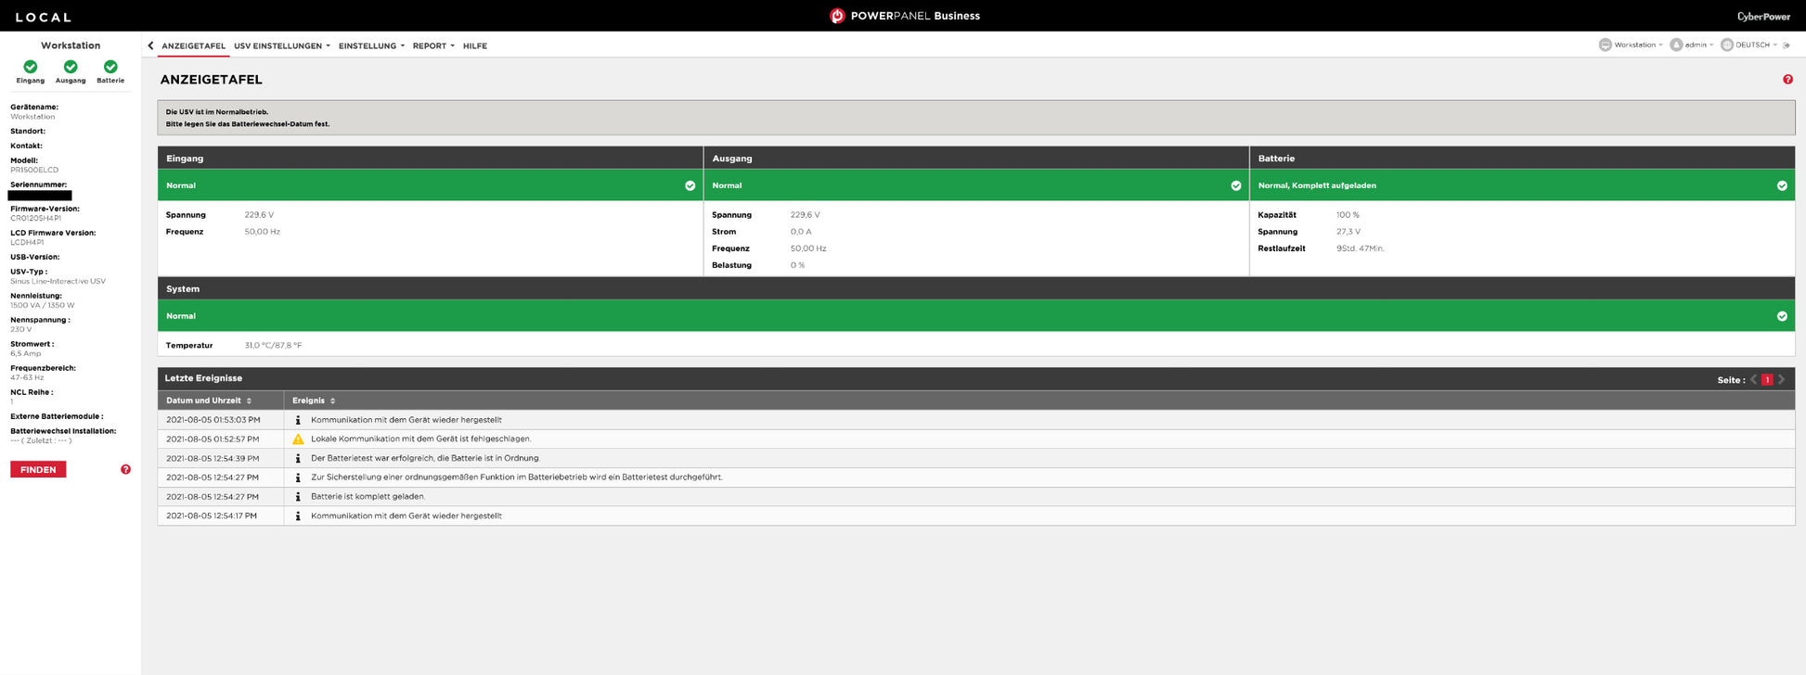1806x675 pixels.
Task: Expand the Einstellung menu
Action: click(371, 45)
